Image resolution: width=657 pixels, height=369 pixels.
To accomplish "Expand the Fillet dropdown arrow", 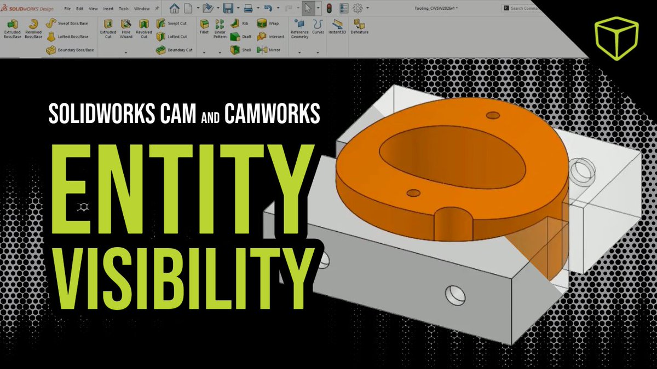I will [204, 52].
